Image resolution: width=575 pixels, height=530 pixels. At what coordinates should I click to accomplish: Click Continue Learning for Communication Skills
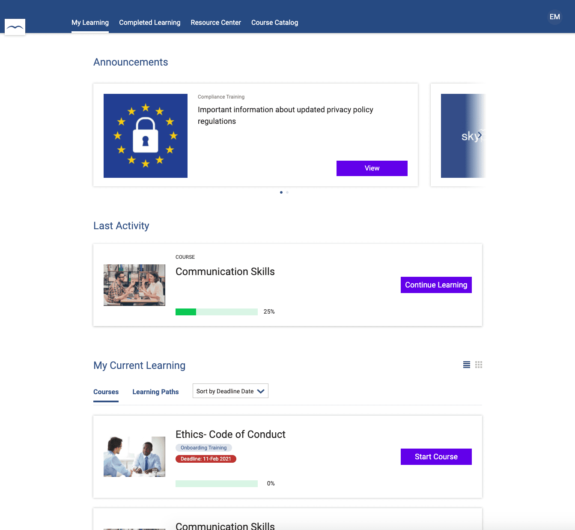pyautogui.click(x=436, y=285)
